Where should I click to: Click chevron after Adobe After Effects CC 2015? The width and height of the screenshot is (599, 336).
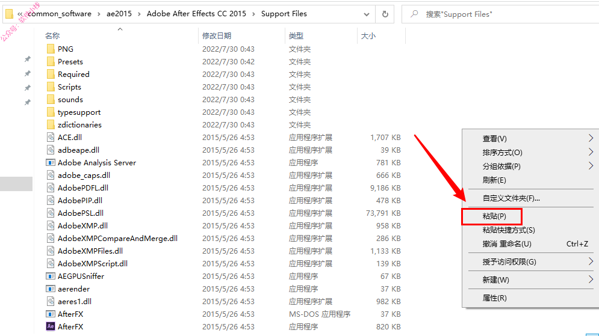253,14
